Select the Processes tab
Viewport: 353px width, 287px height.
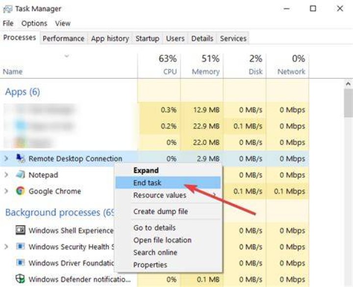[x=20, y=38]
